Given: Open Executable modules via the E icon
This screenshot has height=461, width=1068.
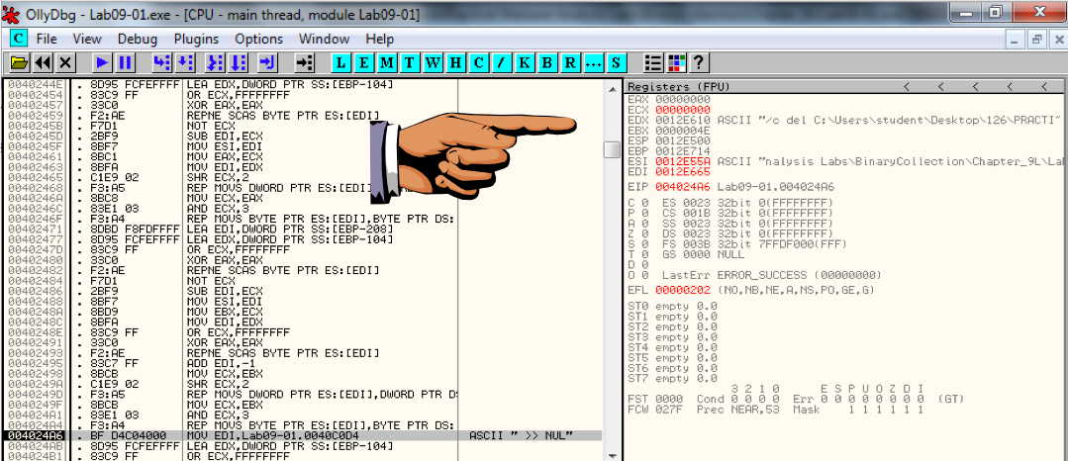Looking at the screenshot, I should click(364, 63).
